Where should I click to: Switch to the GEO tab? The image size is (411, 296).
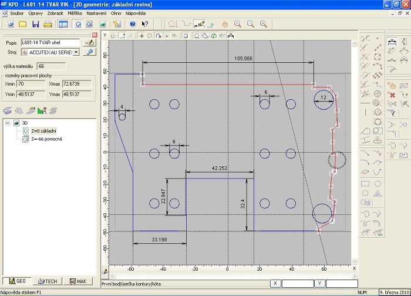[x=17, y=281]
